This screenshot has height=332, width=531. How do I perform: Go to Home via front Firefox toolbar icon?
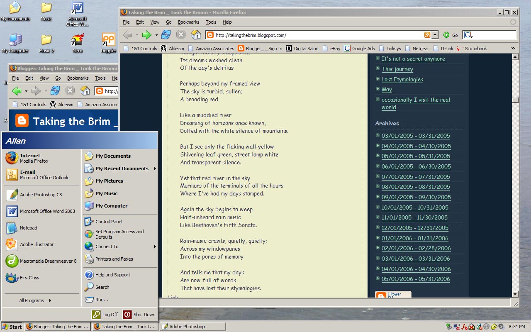(196, 35)
